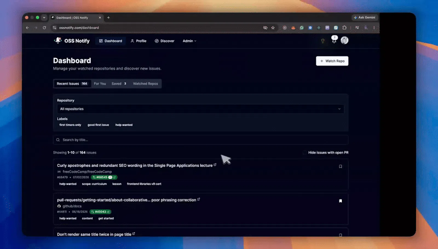Click the get started label

click(x=106, y=218)
